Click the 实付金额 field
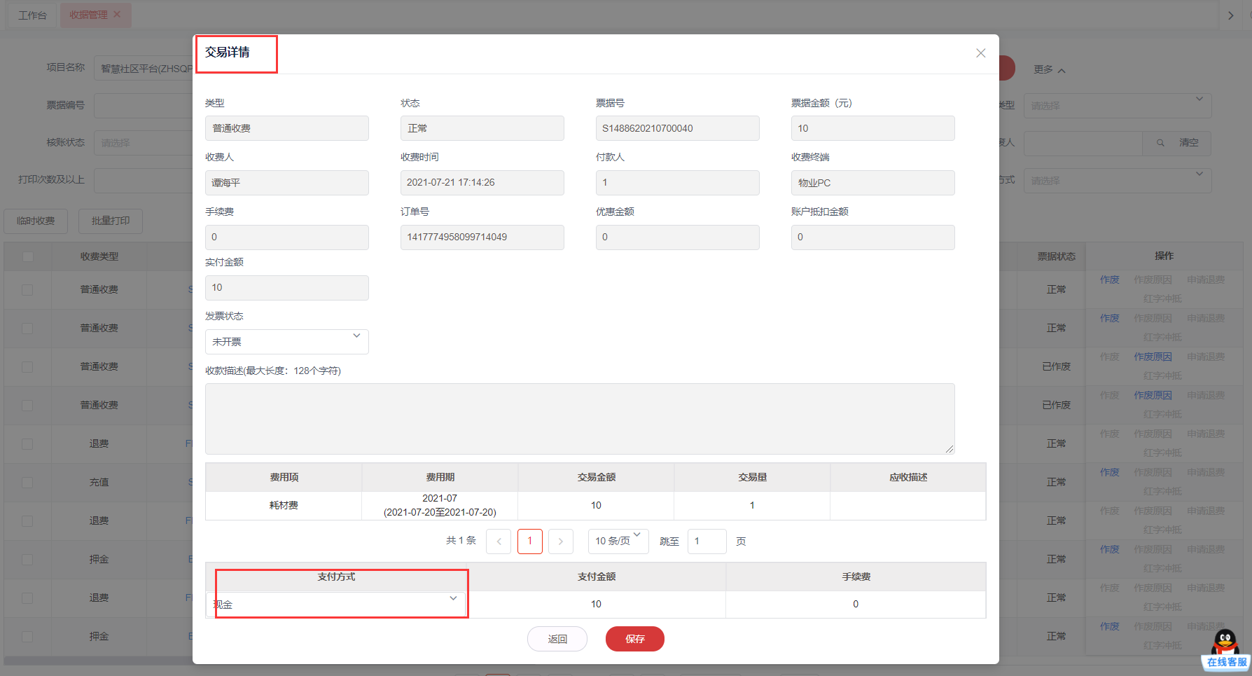 pos(287,288)
